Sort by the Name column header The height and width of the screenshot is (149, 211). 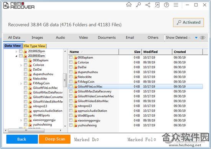[x=94, y=52]
